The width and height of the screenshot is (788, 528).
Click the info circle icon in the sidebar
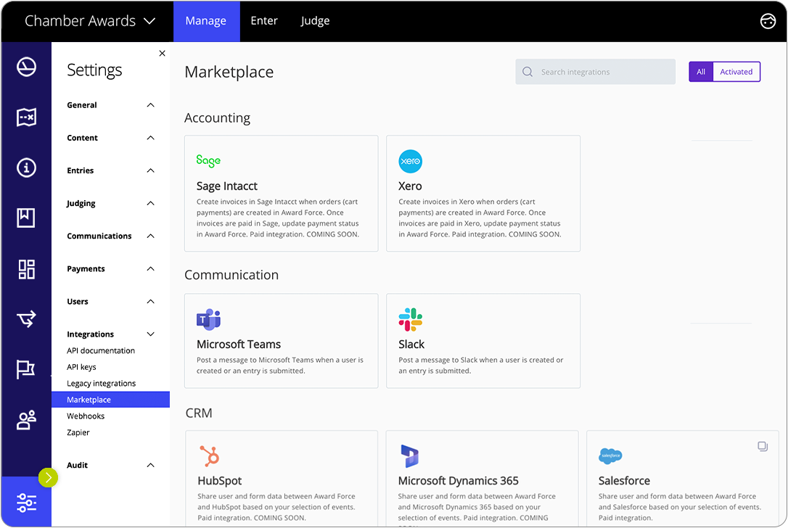point(26,168)
